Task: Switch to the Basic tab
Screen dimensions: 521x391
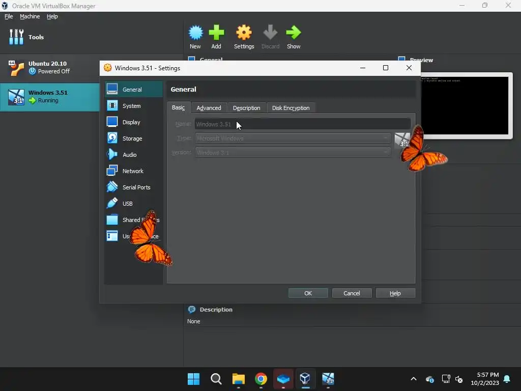Action: click(x=179, y=108)
